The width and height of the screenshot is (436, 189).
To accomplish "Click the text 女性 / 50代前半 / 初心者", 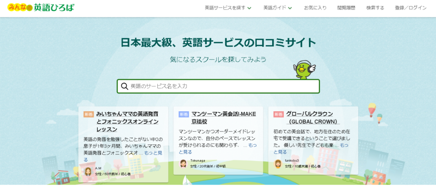I will click(x=113, y=174).
